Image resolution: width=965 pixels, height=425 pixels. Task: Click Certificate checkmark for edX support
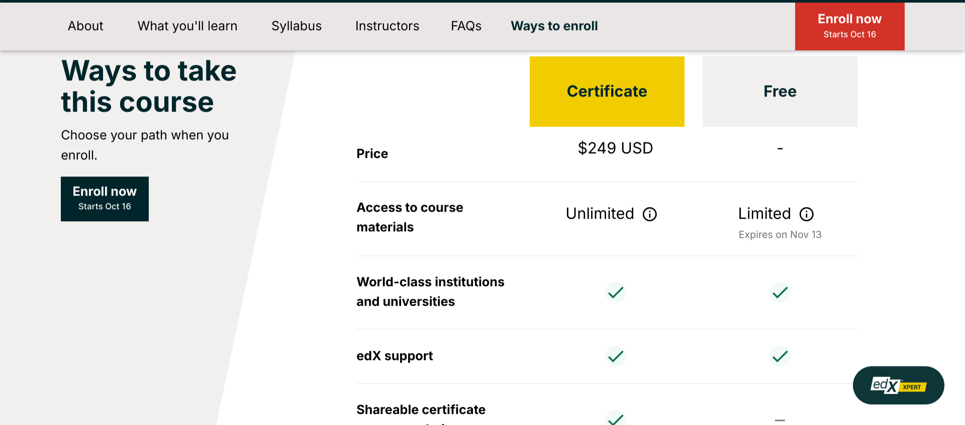616,357
